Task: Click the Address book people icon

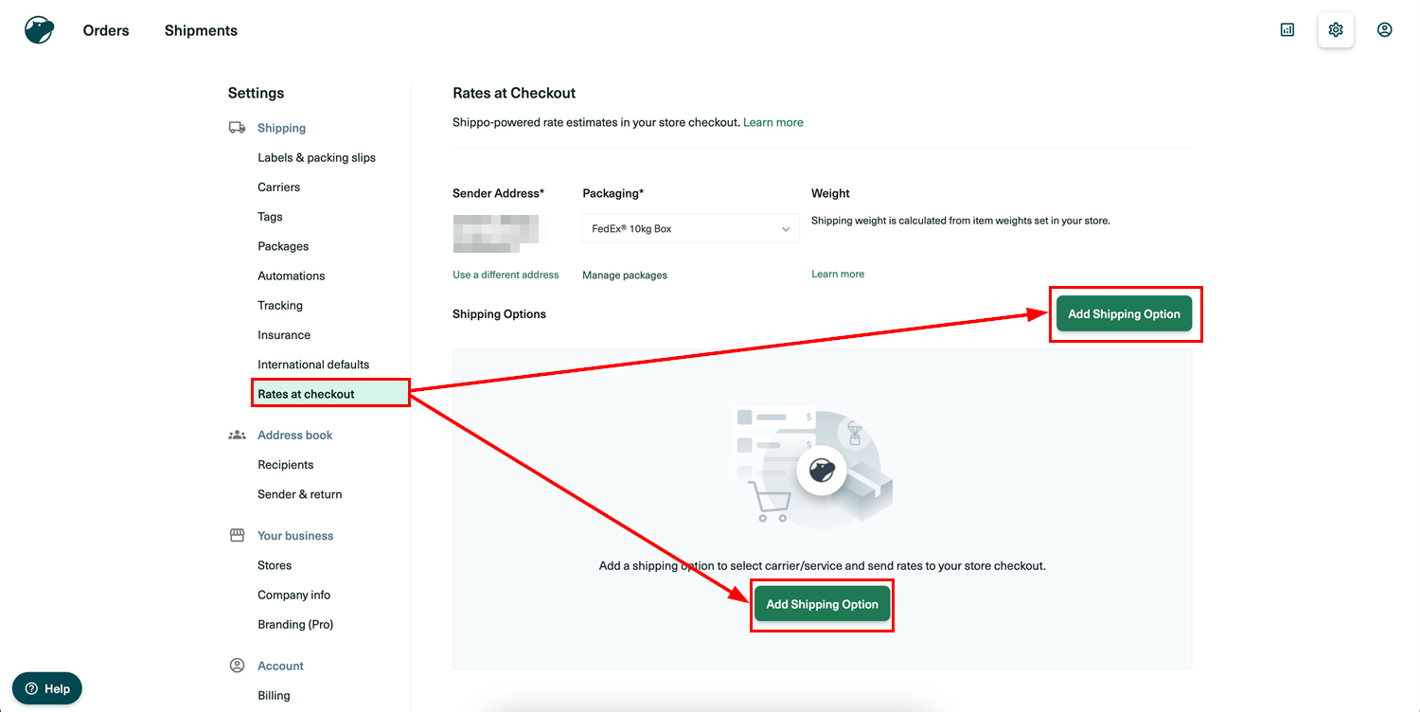Action: tap(237, 436)
